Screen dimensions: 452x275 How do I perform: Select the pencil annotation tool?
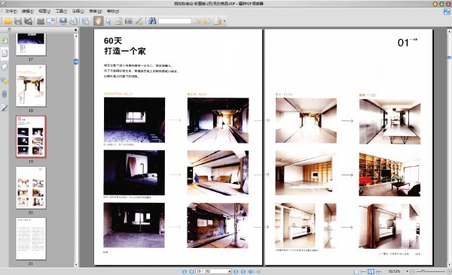pyautogui.click(x=139, y=21)
